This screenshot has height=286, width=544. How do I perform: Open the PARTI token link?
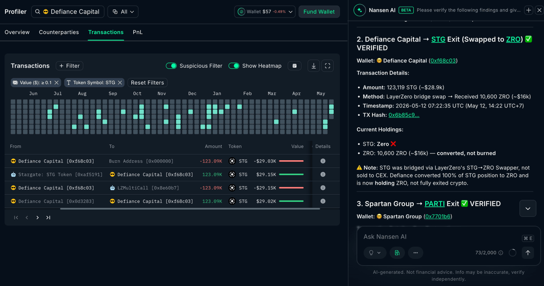coord(435,204)
